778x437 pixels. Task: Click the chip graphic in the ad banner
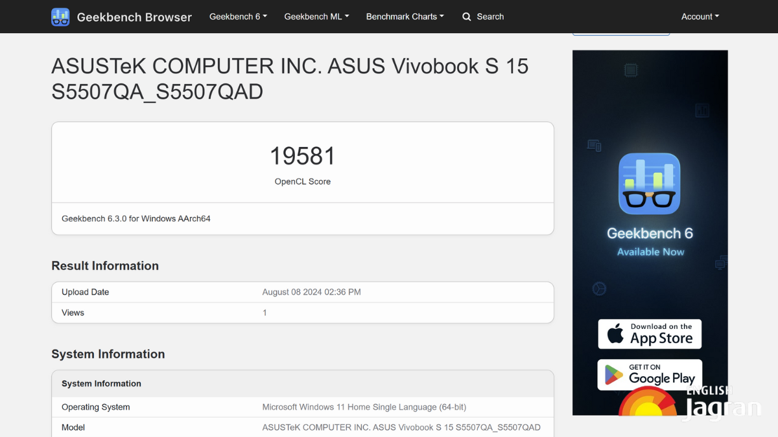pyautogui.click(x=630, y=69)
